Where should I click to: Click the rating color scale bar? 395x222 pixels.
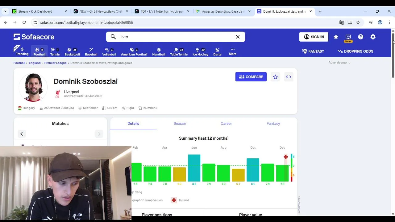pos(291,167)
